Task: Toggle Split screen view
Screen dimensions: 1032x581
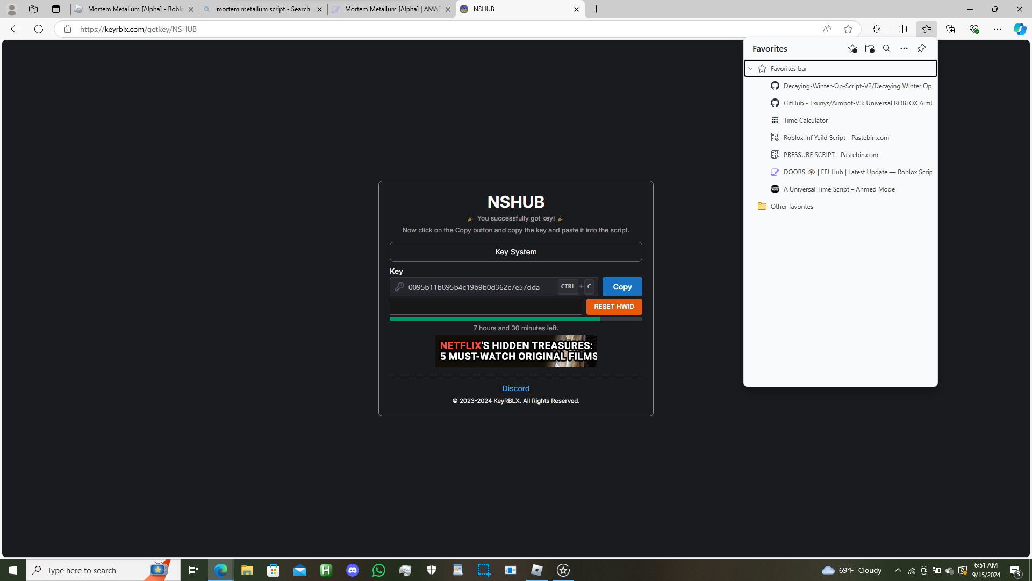Action: (x=902, y=29)
